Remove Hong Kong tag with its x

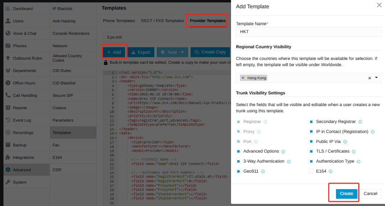[x=243, y=78]
